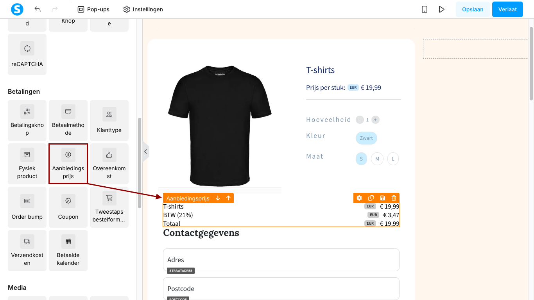534x300 pixels.
Task: Select the T-shirts product title
Action: [x=320, y=70]
